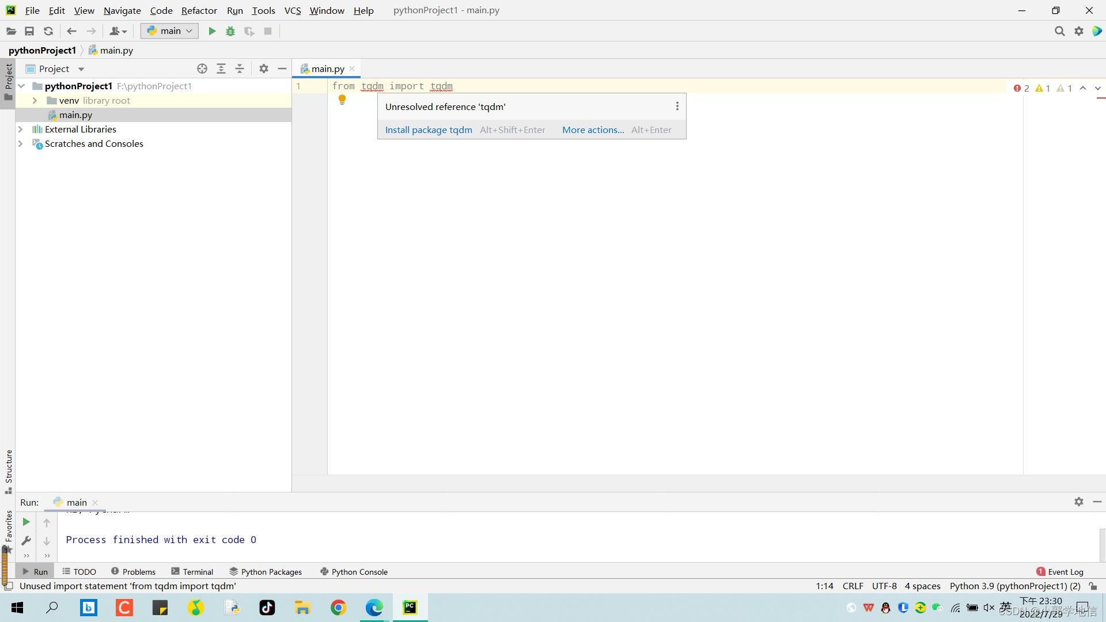Expand all in Project panel
1106x622 pixels.
tap(221, 69)
